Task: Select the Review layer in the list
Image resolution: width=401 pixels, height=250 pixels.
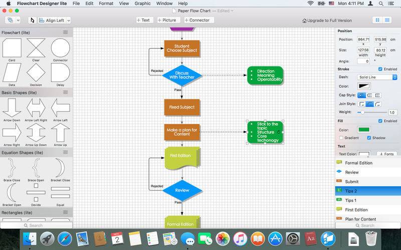Action: [368, 172]
